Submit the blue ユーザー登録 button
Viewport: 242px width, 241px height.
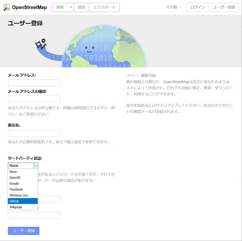(24, 231)
